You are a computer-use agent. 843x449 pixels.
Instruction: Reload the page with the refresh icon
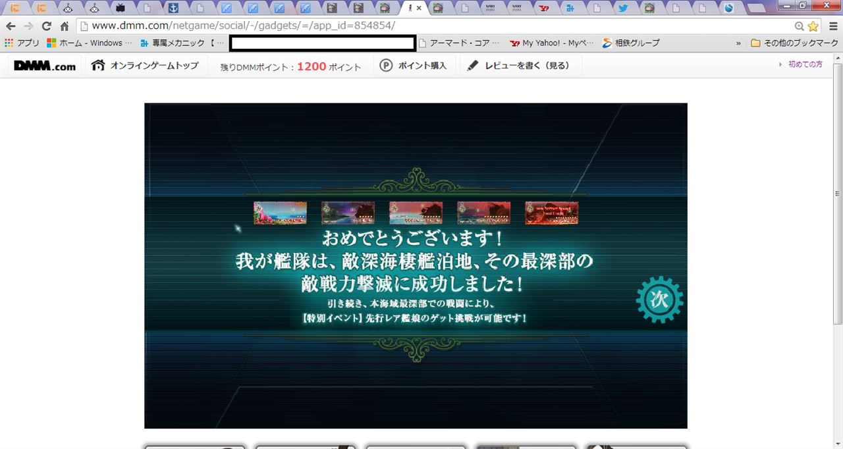[46, 26]
